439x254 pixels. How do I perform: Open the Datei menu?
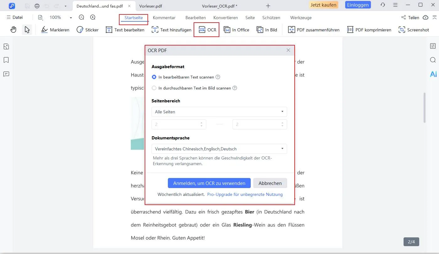[x=14, y=18]
